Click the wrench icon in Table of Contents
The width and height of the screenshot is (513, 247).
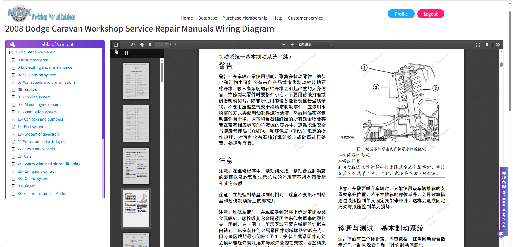[x=12, y=44]
